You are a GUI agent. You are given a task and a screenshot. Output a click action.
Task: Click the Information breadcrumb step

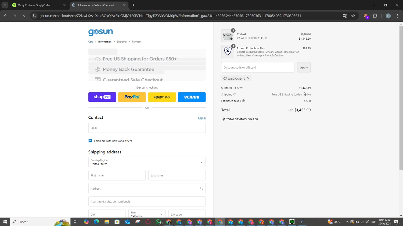[x=105, y=42]
